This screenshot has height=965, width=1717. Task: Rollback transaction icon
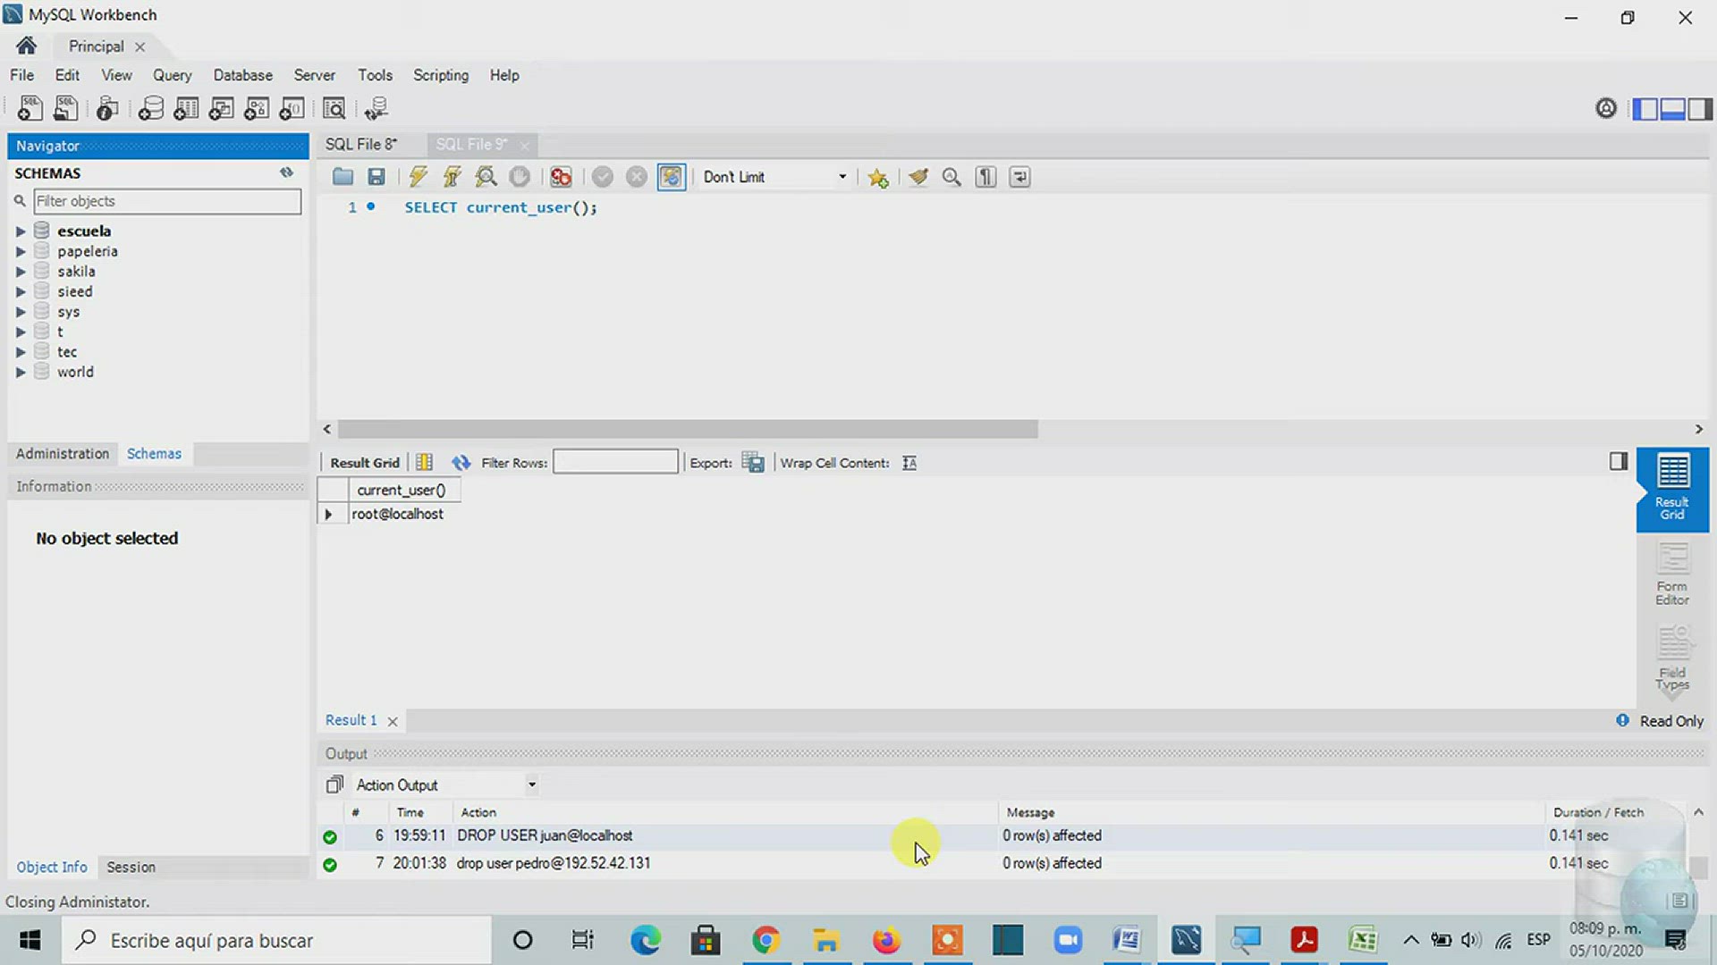tap(637, 177)
